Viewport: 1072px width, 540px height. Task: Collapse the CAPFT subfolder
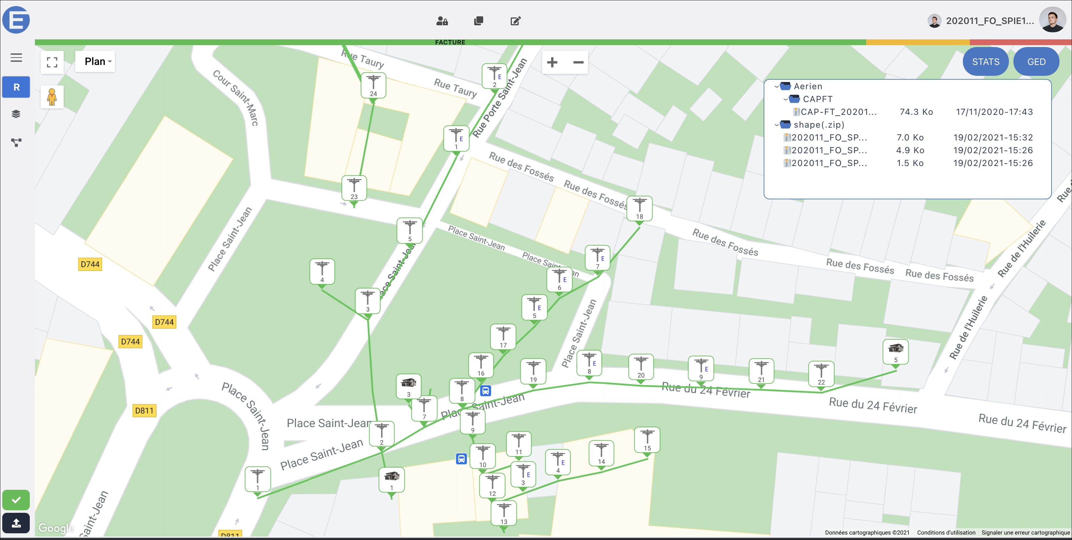tap(786, 99)
